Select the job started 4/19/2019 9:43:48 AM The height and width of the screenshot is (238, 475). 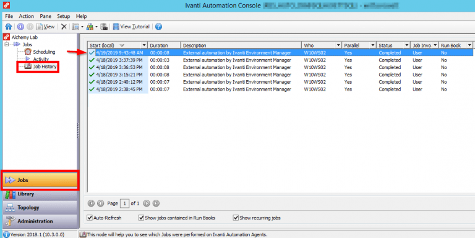pyautogui.click(x=280, y=52)
